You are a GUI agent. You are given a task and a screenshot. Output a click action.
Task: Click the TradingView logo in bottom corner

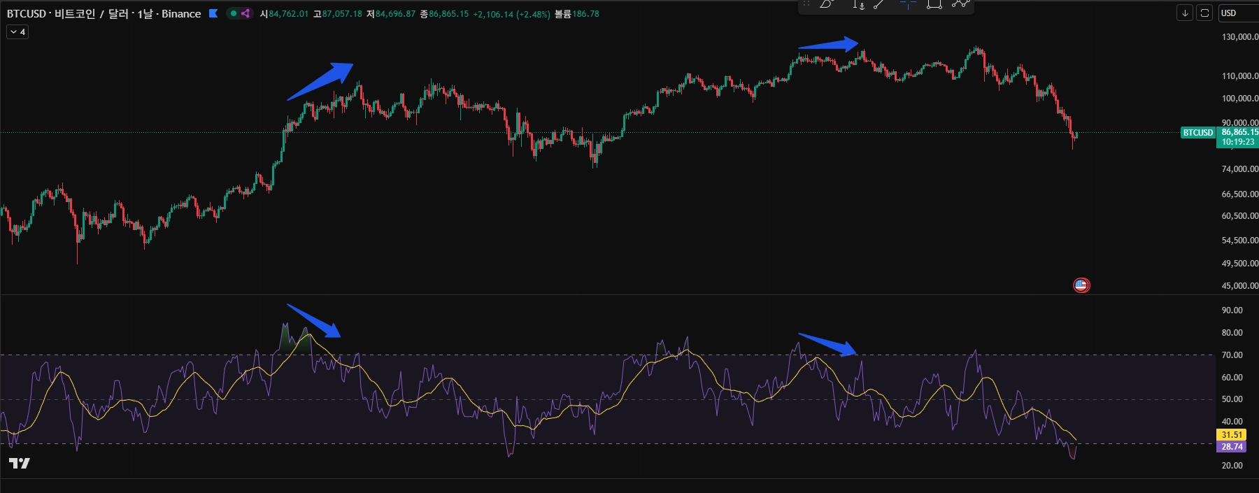20,463
